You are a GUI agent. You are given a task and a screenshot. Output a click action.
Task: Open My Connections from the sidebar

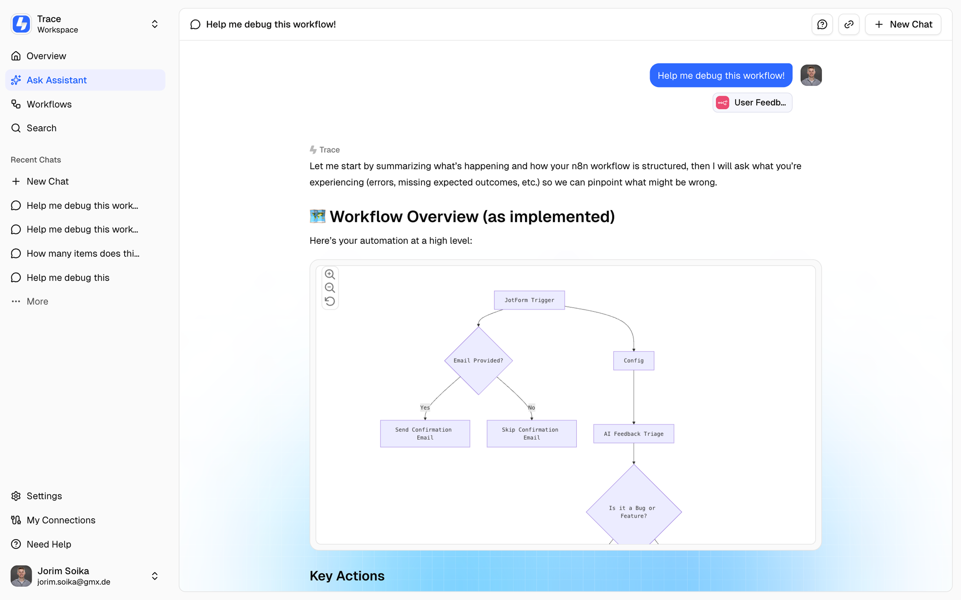coord(60,520)
